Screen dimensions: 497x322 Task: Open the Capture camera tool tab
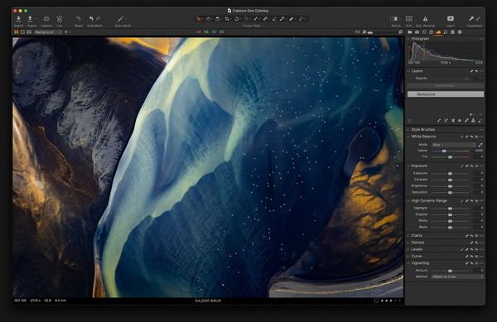(417, 32)
